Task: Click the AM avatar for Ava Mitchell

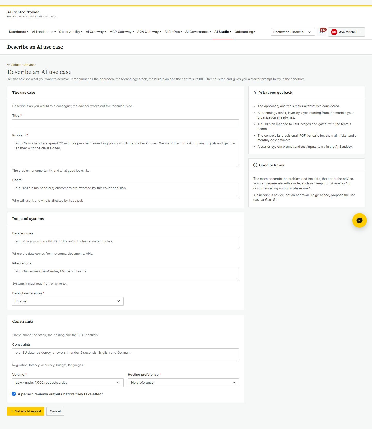Action: point(334,32)
